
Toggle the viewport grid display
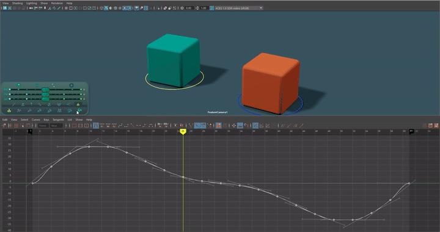[66, 8]
